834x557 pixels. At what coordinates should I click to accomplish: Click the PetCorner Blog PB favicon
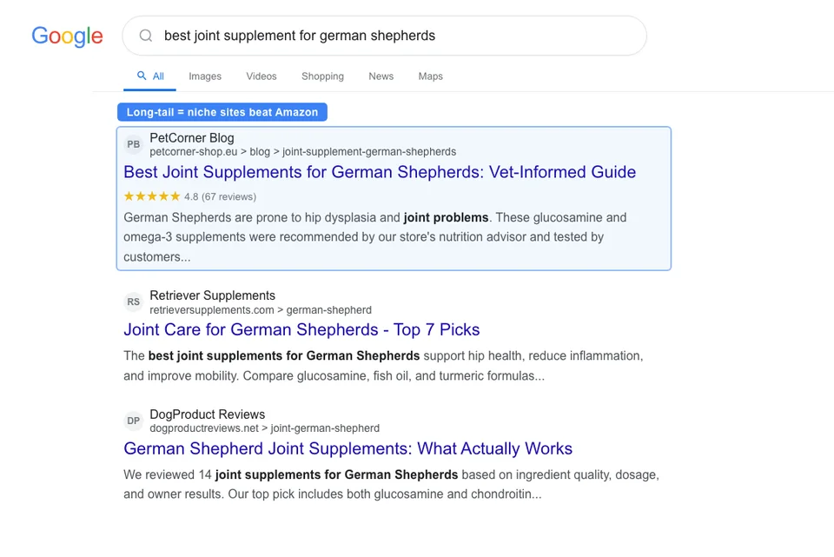(x=133, y=144)
